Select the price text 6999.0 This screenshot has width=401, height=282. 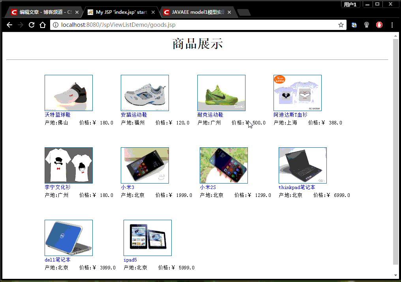tap(342, 195)
